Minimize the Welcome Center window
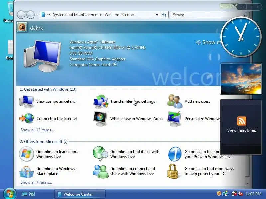Image resolution: width=266 pixels, height=199 pixels. 225,6
